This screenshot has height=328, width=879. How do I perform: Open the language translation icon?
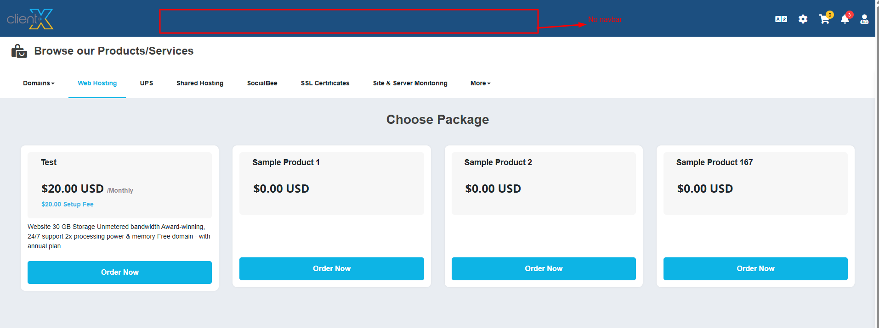pos(781,19)
